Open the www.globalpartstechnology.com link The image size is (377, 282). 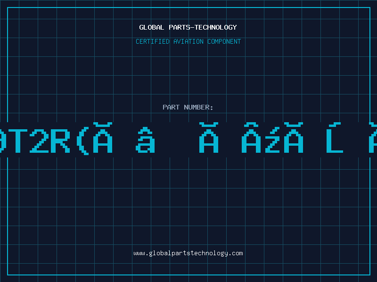[x=188, y=253]
